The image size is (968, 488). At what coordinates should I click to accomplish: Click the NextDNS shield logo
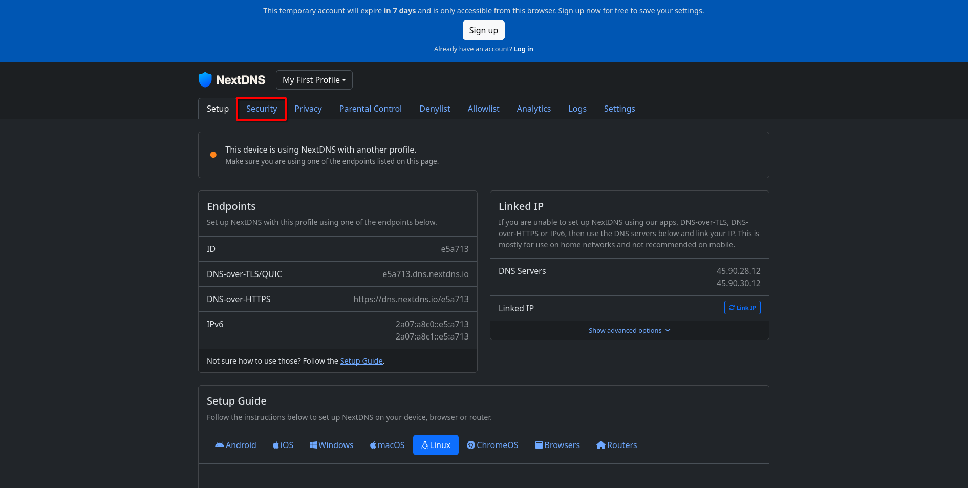pos(205,79)
